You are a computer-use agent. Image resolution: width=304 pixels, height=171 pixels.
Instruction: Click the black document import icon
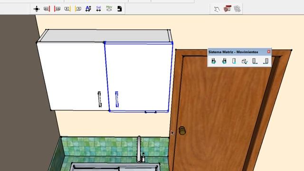point(120,9)
